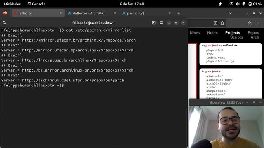Open the Atividades overview
The width and height of the screenshot is (264, 148).
tap(12, 4)
